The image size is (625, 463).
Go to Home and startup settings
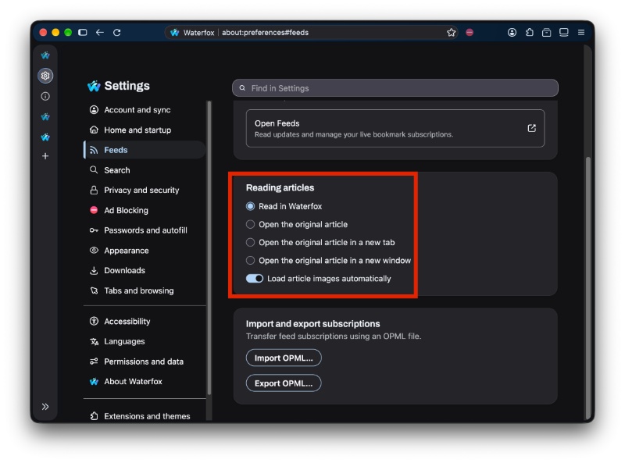pos(145,130)
